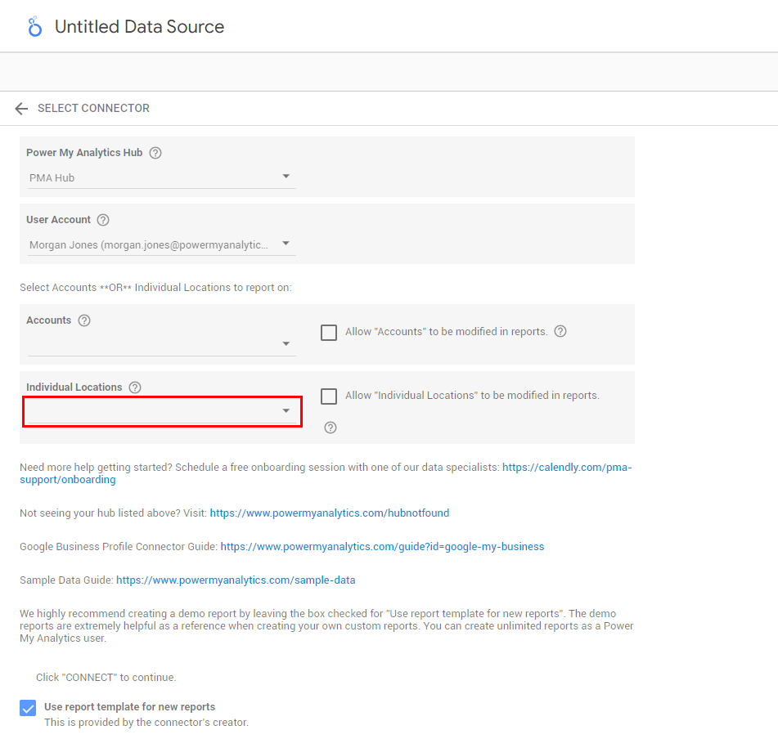Check Allow "Individual Locations" to be modified
The height and width of the screenshot is (748, 778).
[329, 396]
